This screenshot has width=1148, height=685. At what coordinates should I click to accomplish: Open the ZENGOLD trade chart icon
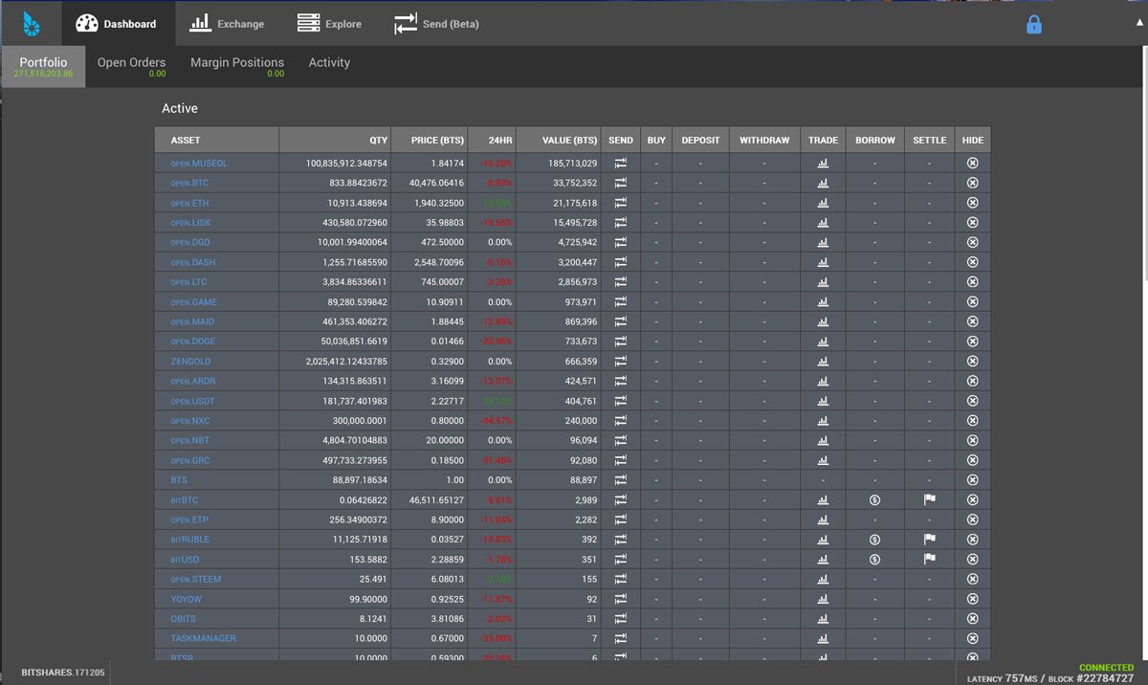point(822,362)
